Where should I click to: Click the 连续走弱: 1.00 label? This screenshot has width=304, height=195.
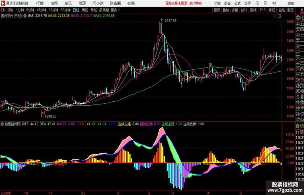[172, 124]
